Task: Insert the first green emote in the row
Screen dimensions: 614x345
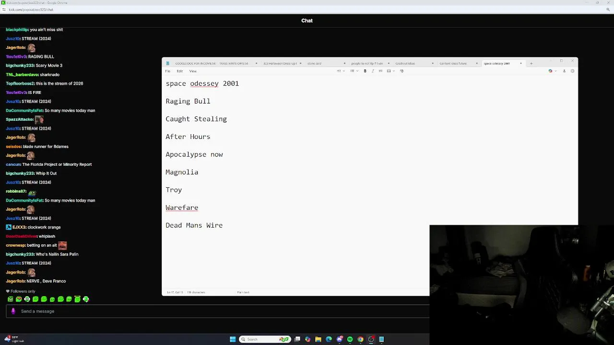Action: [10, 299]
